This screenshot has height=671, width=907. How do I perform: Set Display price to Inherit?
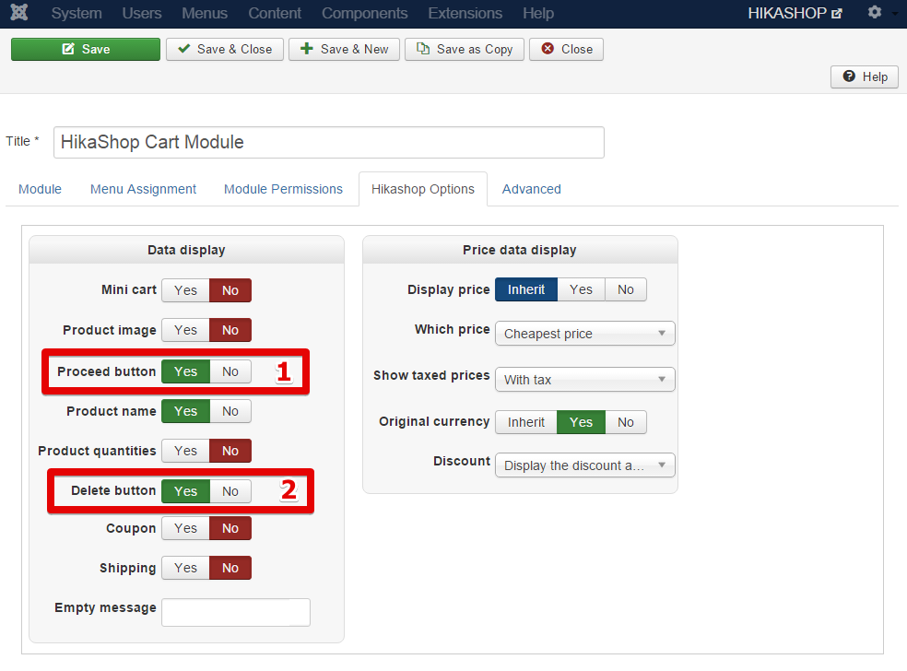tap(526, 289)
